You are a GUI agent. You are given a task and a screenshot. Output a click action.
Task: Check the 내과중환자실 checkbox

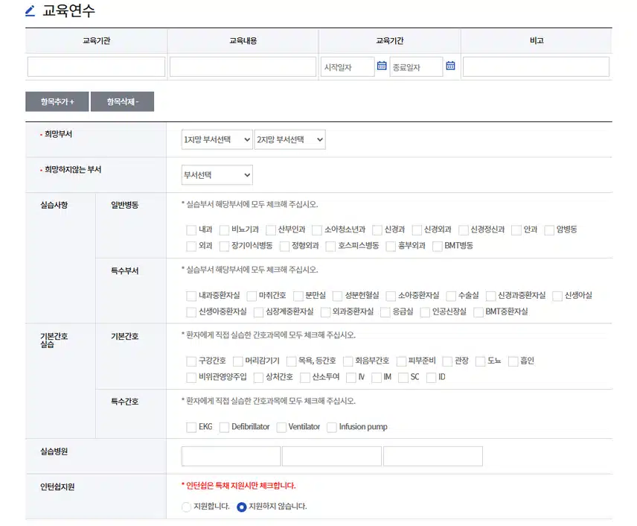pos(191,296)
